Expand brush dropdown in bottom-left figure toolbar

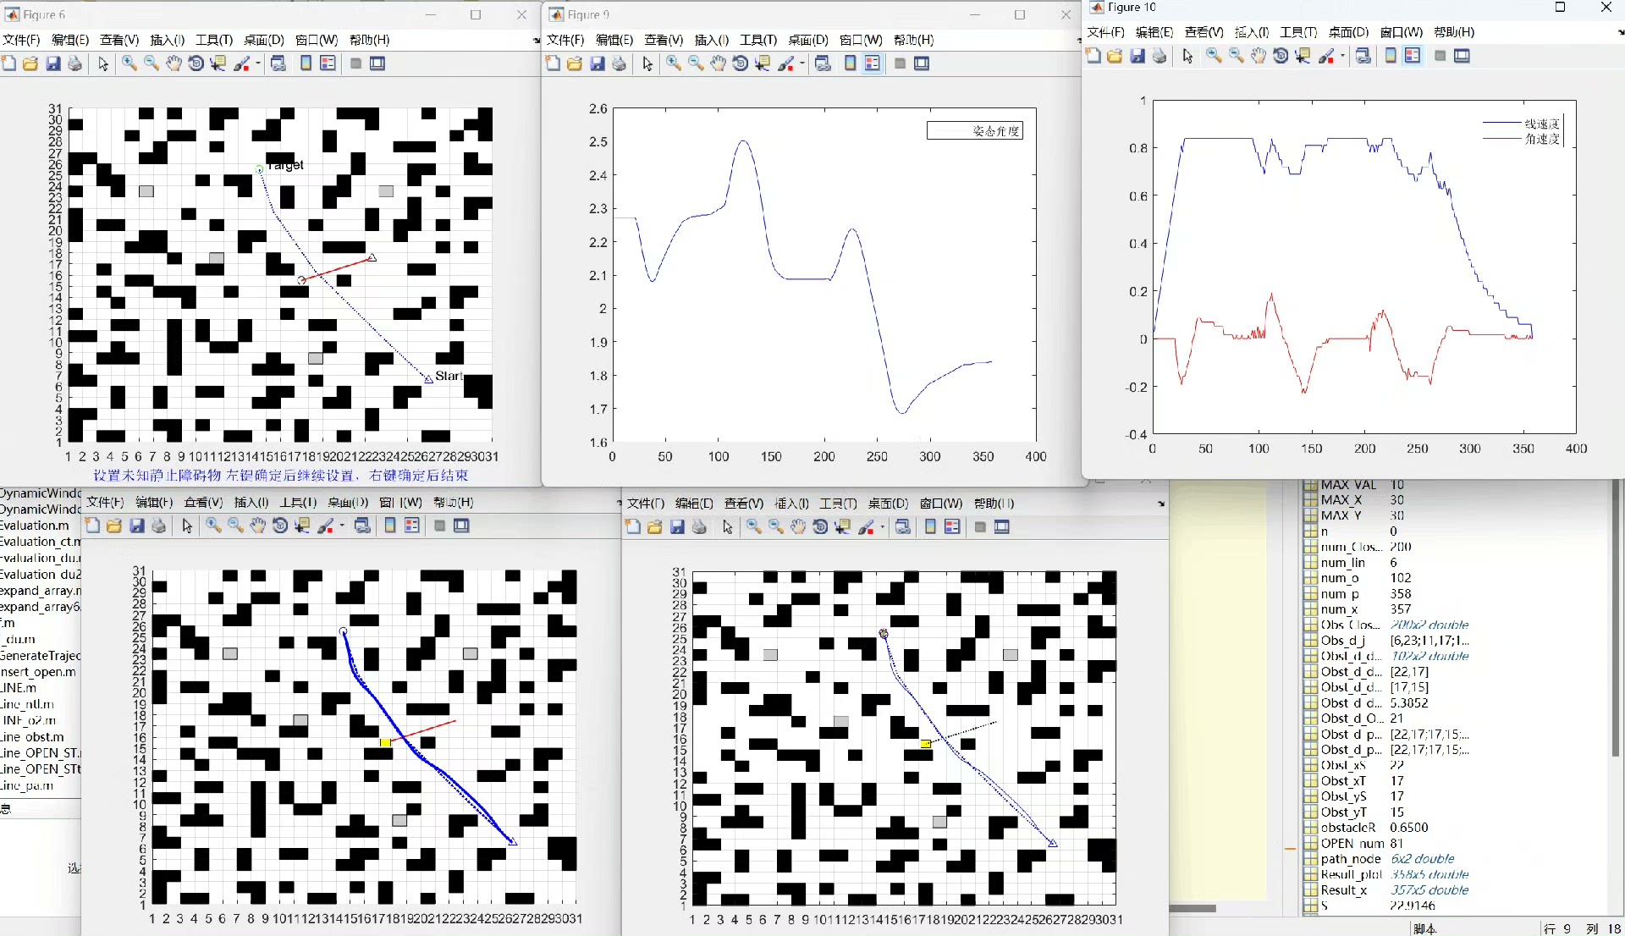[x=342, y=526]
